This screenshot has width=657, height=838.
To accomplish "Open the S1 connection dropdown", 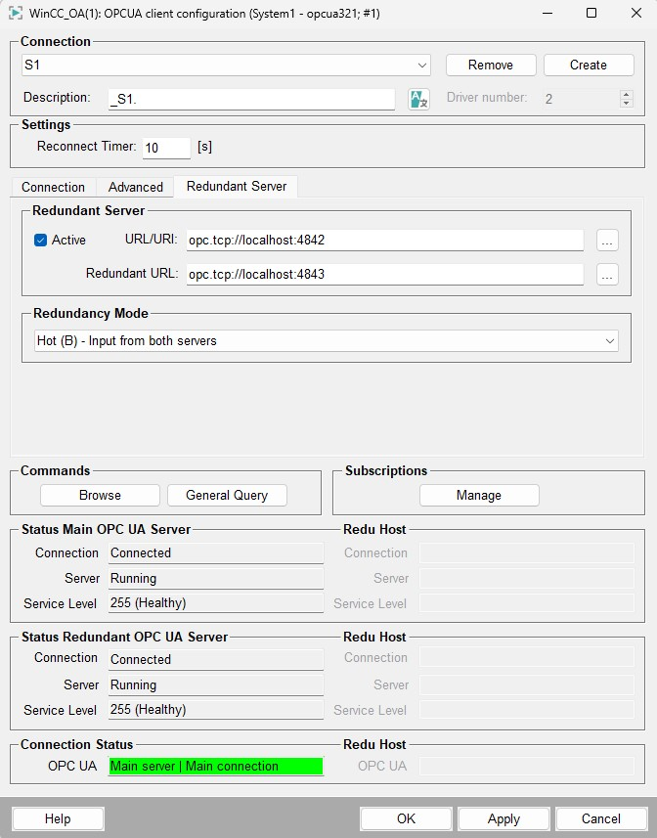I will click(226, 66).
